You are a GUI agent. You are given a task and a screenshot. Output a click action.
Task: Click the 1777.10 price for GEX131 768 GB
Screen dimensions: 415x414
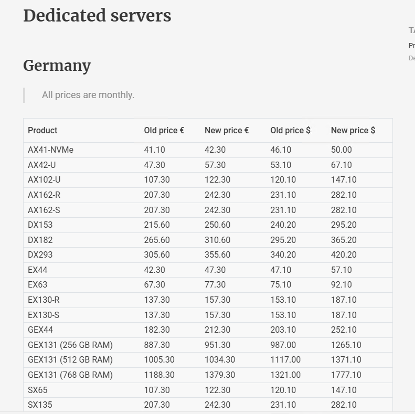click(346, 375)
